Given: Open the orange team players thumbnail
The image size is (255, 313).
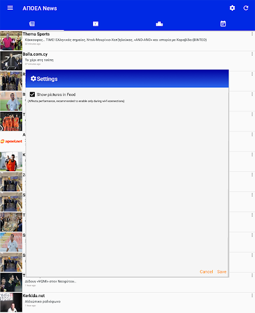Looking at the screenshot, I should click(11, 121).
